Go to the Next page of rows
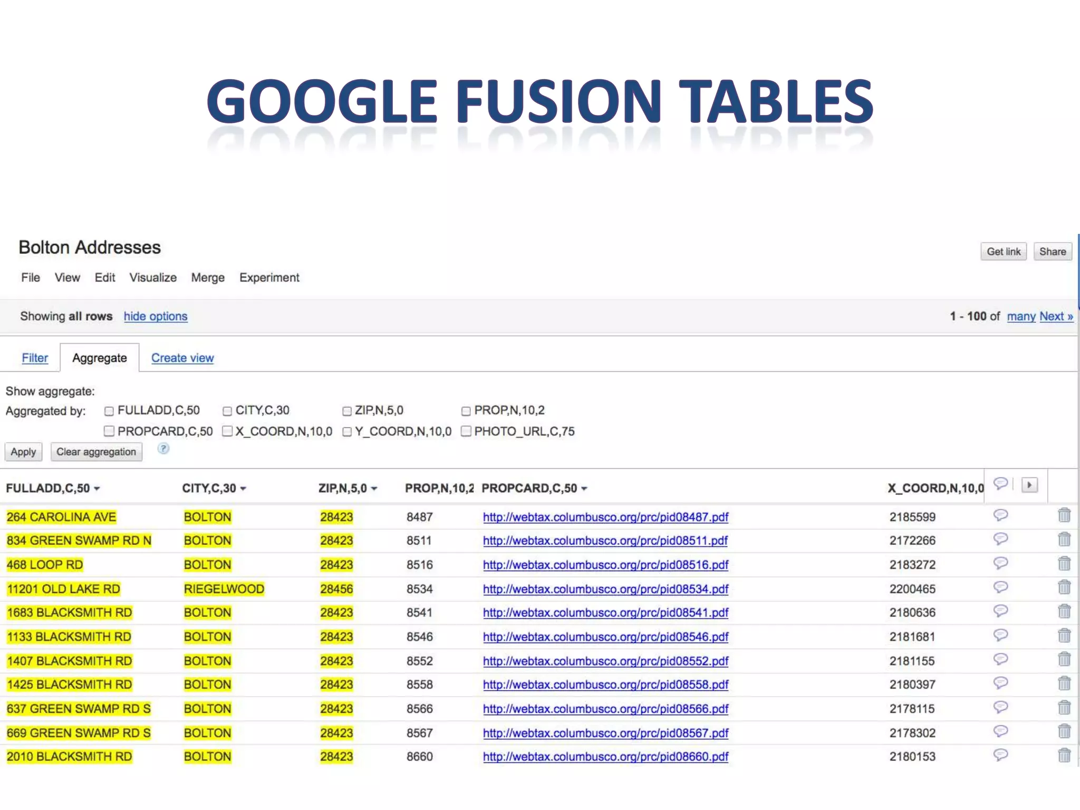Screen dimensions: 1080x810 point(1056,316)
